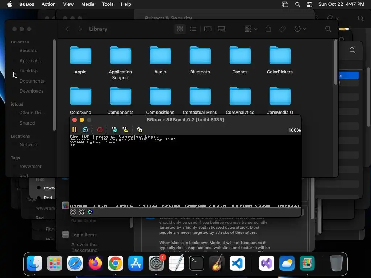
Task: Open Spotlight search in menu bar
Action: pyautogui.click(x=297, y=4)
